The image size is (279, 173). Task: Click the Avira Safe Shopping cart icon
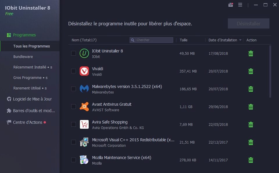coord(84,124)
